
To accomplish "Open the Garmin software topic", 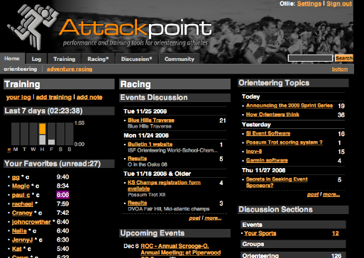I will click(x=267, y=160).
